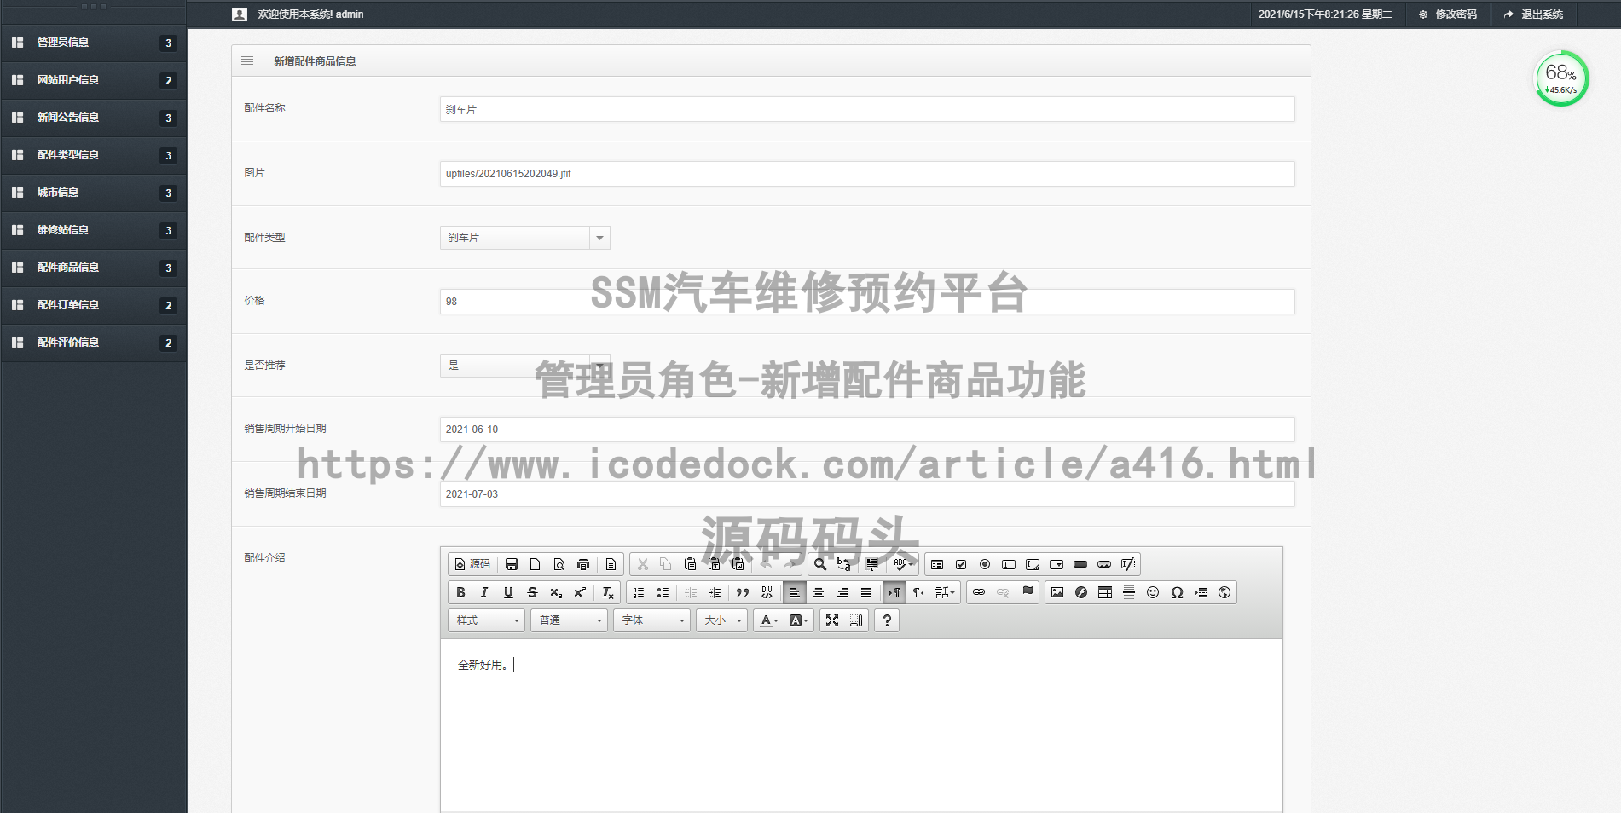
Task: Select the Bold formatting icon
Action: [x=460, y=592]
